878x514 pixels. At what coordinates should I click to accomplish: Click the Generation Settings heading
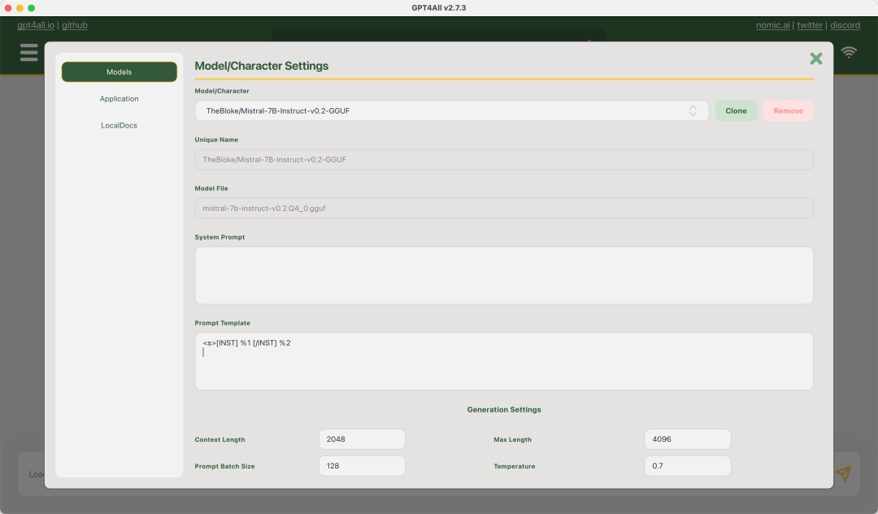(x=504, y=409)
